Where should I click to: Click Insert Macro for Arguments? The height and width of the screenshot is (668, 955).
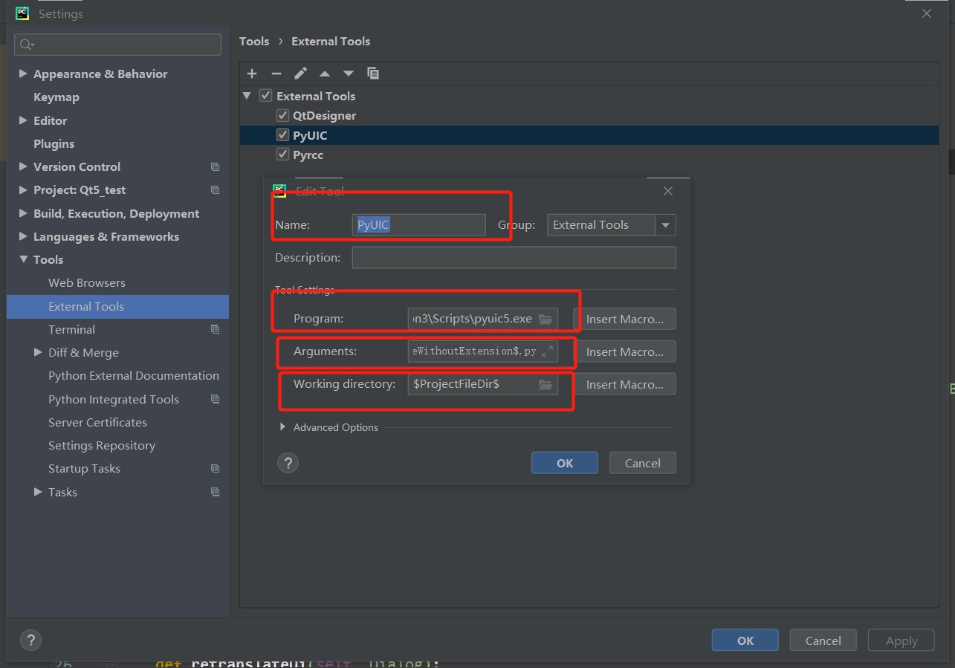click(624, 351)
